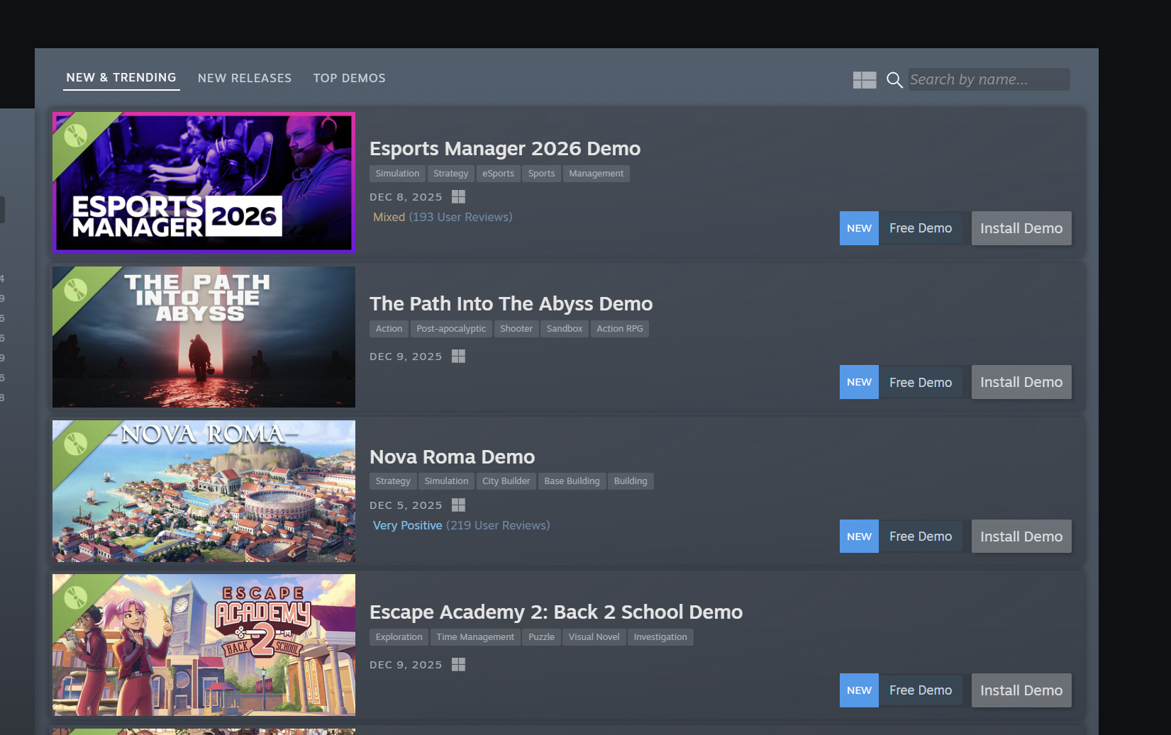Click demo disc badge on Nova Roma thumbnail
Screen dimensions: 1171x735
pos(75,443)
